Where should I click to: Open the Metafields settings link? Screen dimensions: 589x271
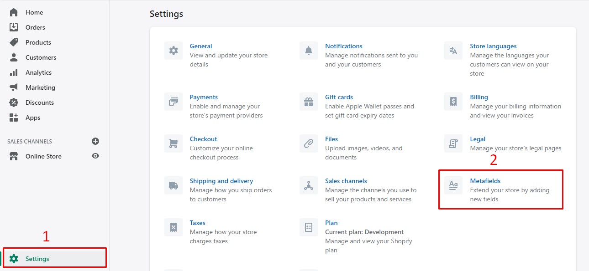tap(485, 180)
